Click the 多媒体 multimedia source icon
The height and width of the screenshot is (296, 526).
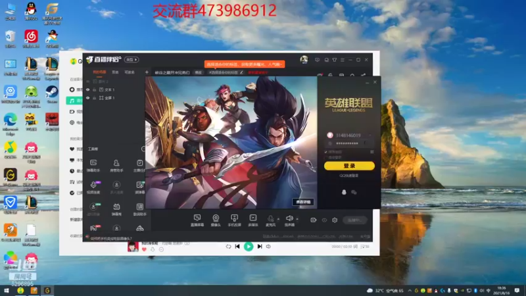pyautogui.click(x=253, y=218)
